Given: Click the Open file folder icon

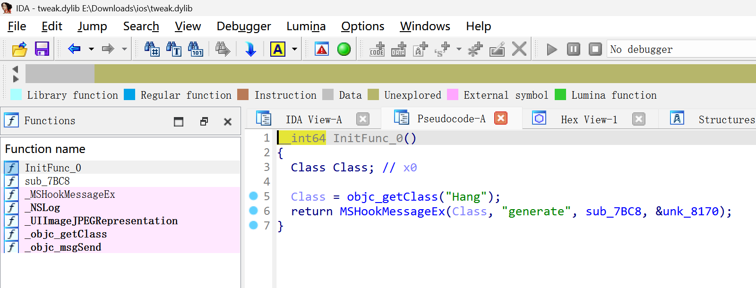Looking at the screenshot, I should pos(20,49).
